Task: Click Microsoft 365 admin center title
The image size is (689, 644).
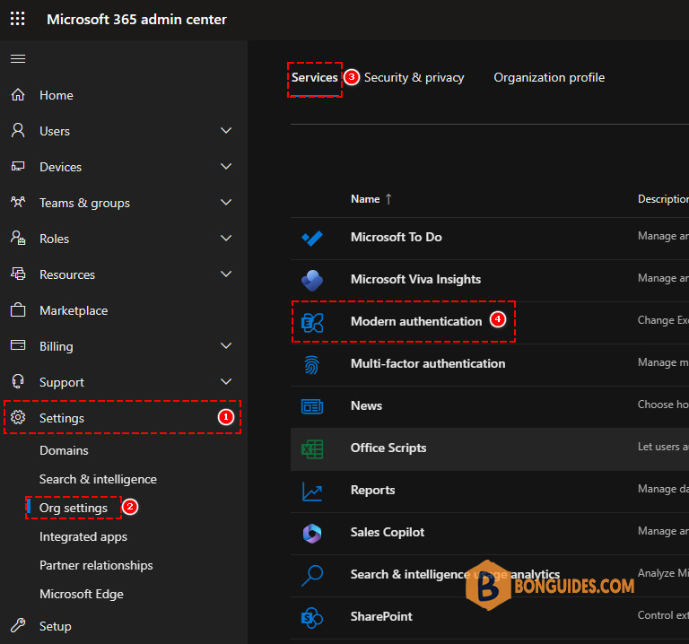Action: click(136, 20)
